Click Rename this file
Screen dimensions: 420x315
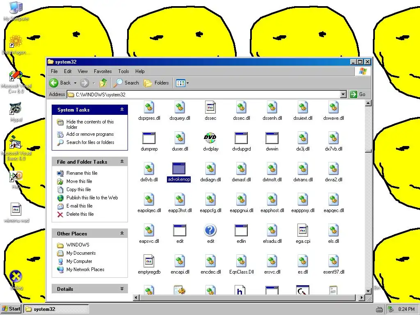[x=82, y=173]
